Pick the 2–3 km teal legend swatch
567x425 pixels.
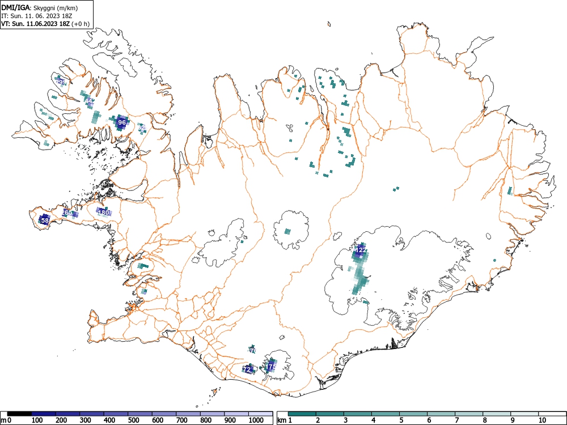(x=330, y=414)
